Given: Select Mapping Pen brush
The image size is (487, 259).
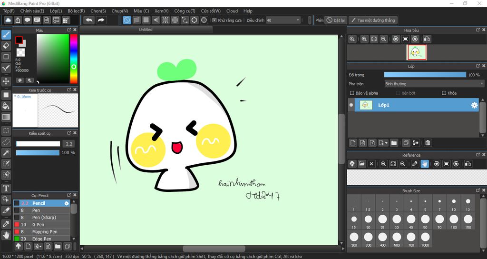Looking at the screenshot, I should point(42,232).
